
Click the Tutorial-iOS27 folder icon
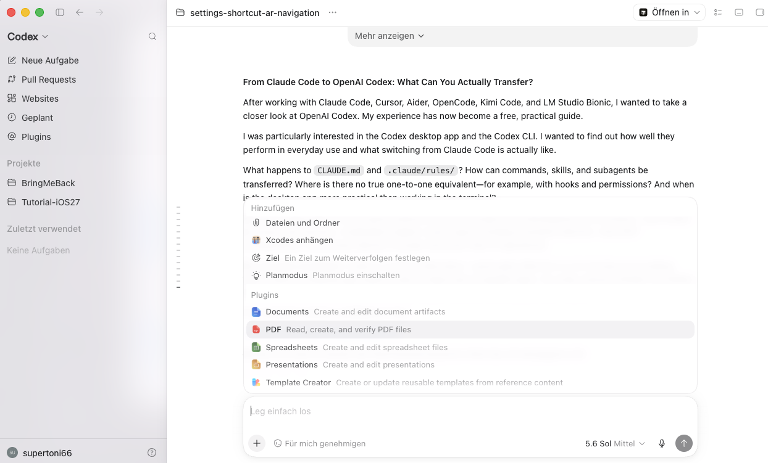click(x=12, y=202)
